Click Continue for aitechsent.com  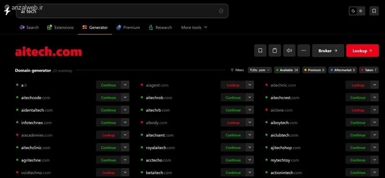coord(233,135)
